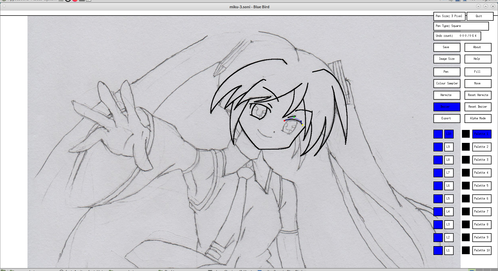This screenshot has height=271, width=498.
Task: Toggle the blue square beside layer L9
Action: click(438, 147)
